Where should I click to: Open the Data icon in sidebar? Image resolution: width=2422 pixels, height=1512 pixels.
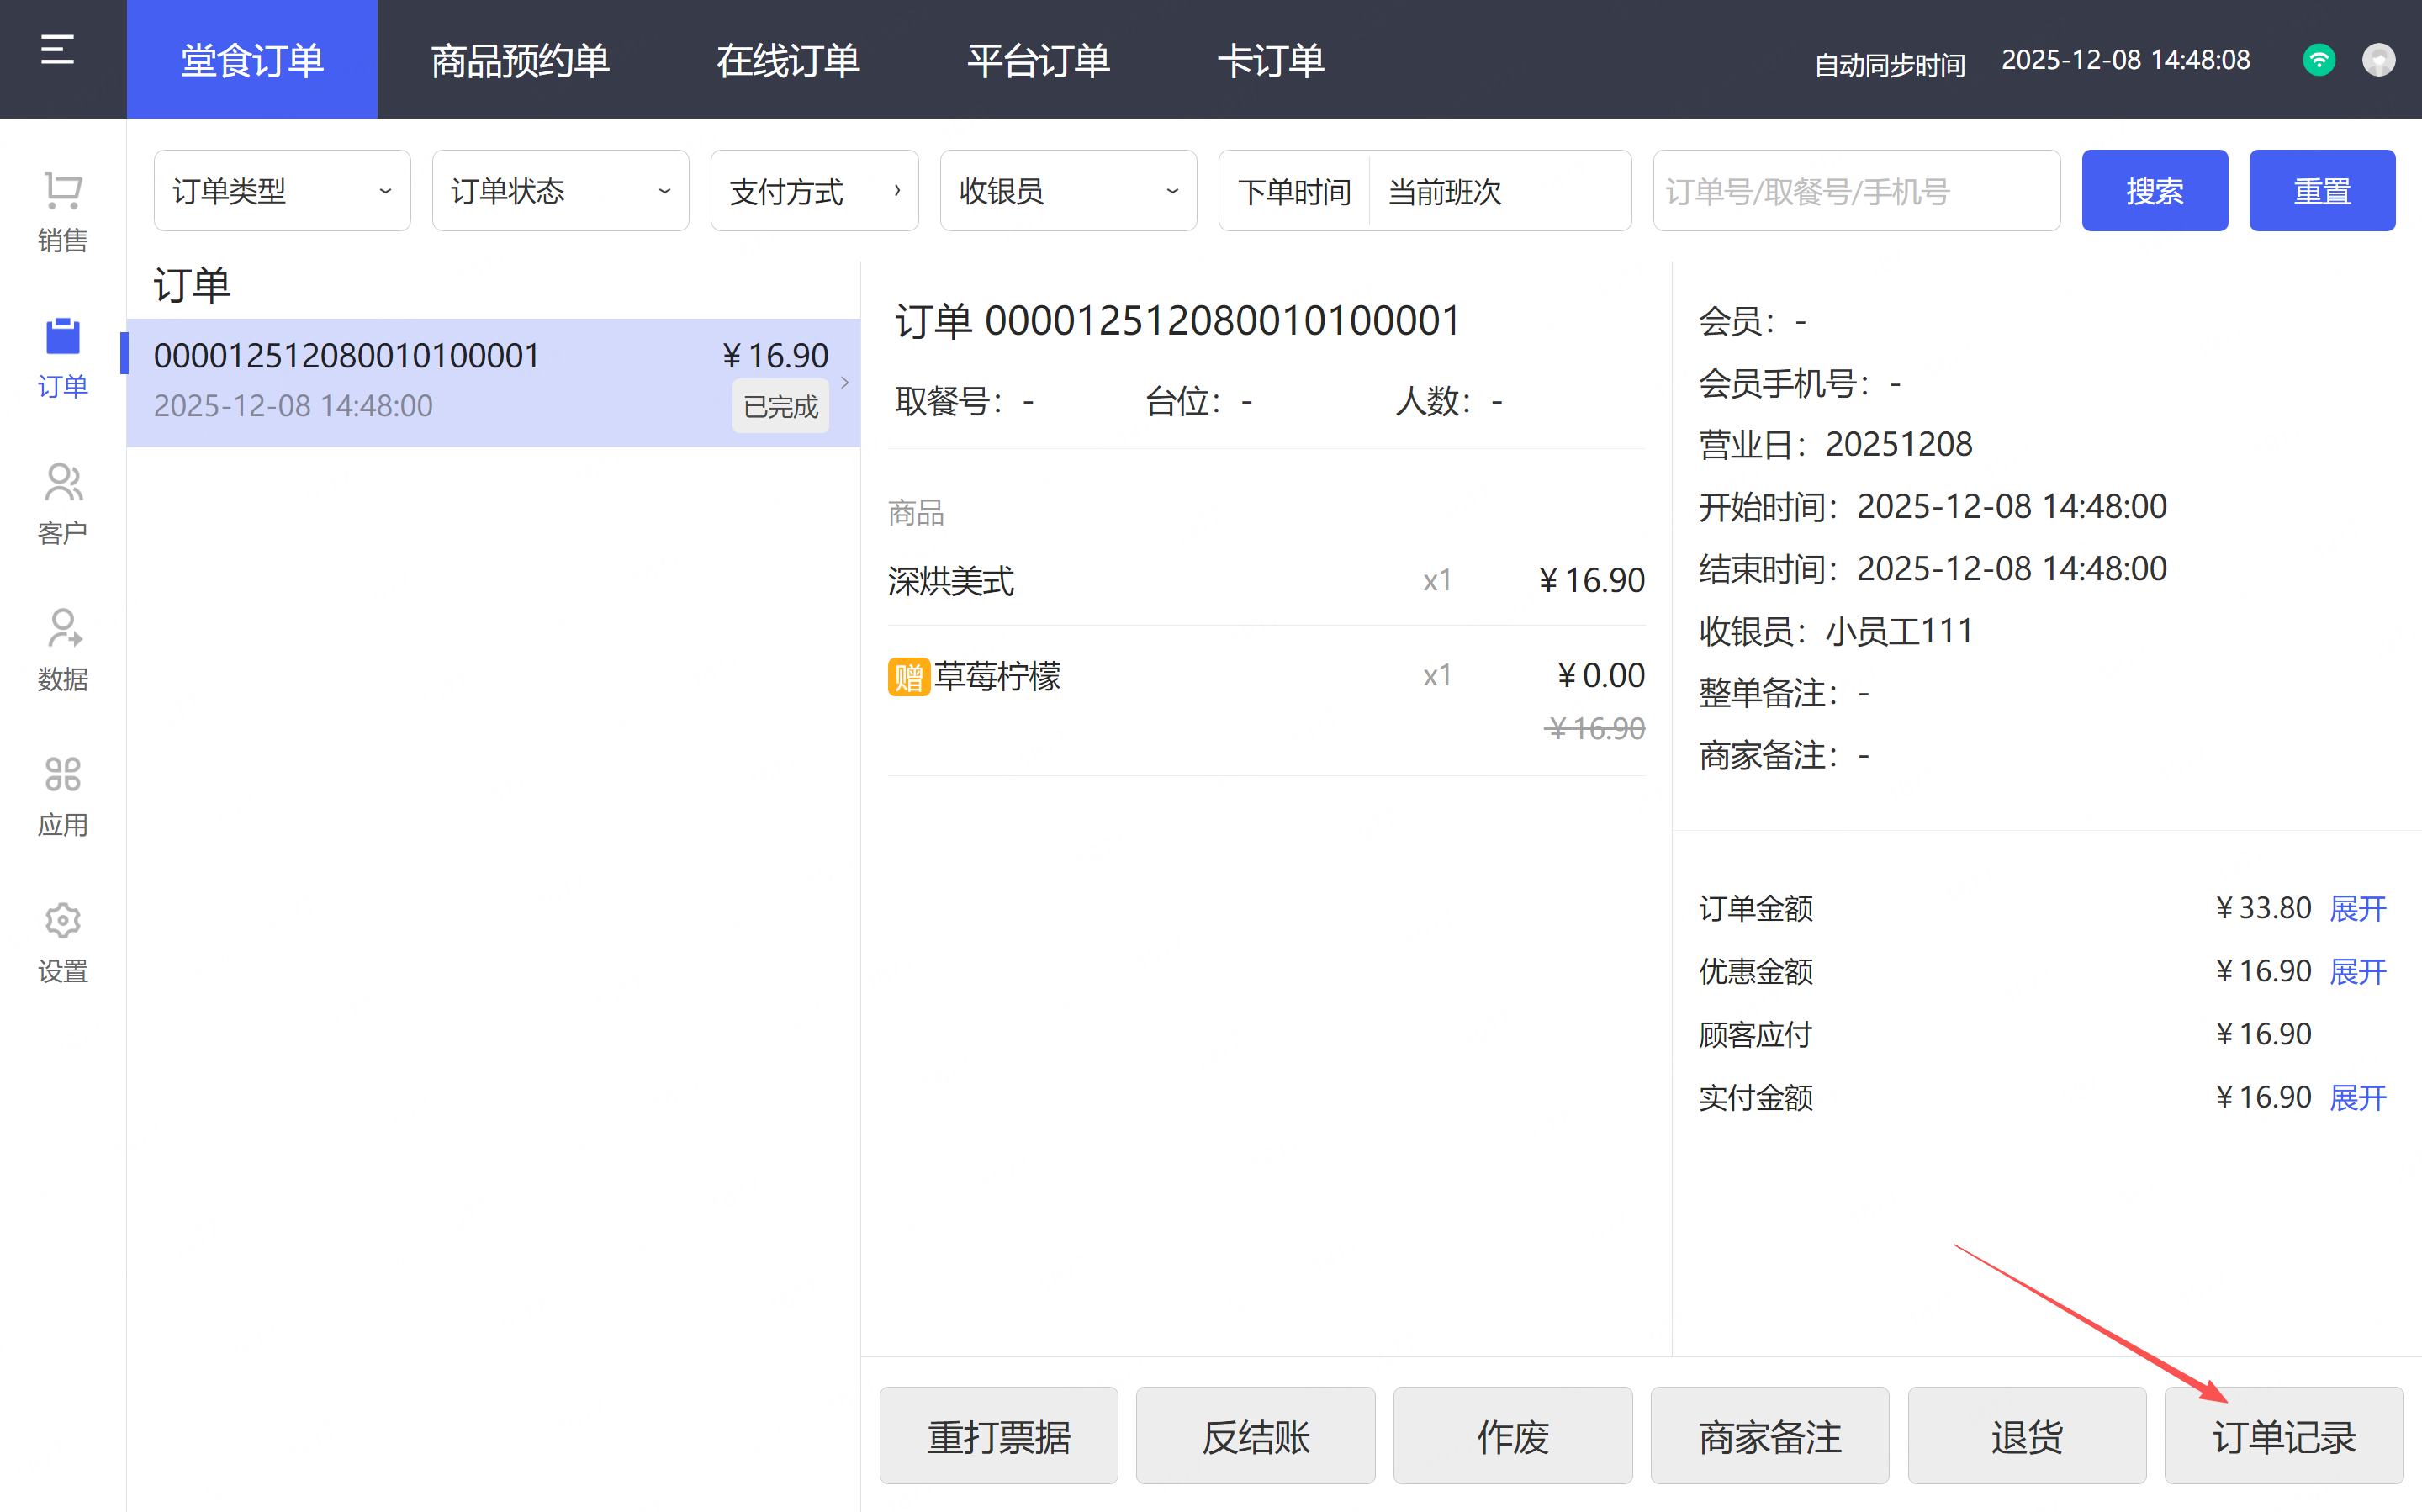tap(62, 629)
